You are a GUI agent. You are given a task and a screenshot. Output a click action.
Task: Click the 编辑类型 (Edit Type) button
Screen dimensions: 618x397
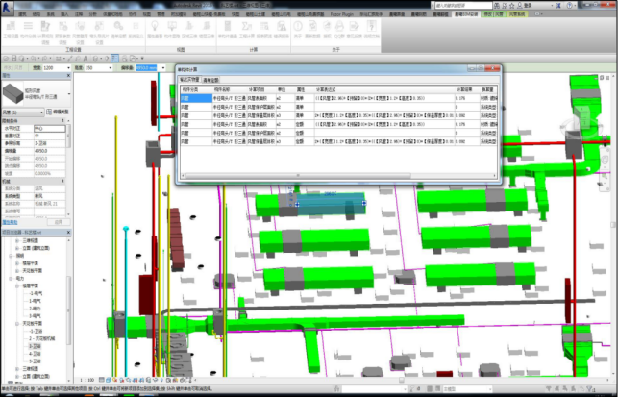(57, 112)
